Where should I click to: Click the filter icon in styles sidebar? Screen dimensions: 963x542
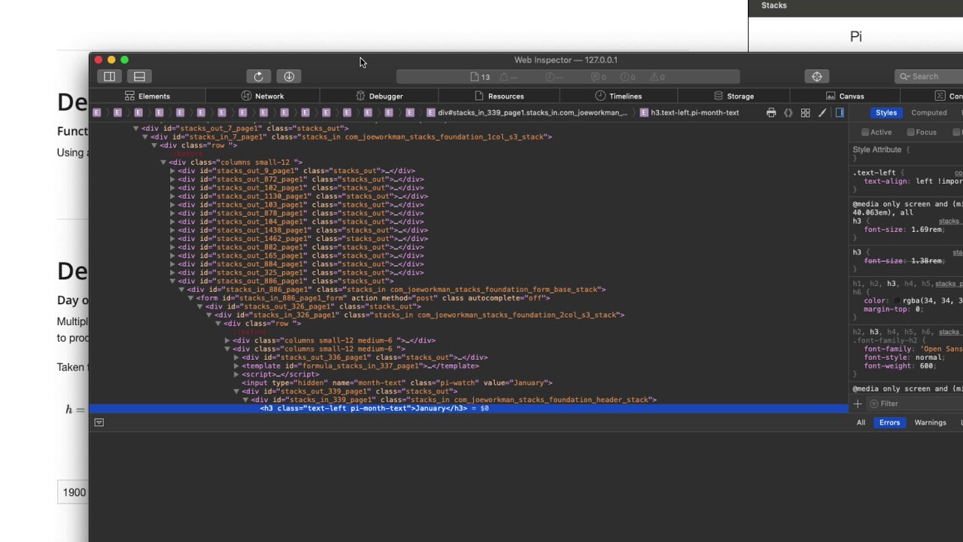(x=873, y=404)
